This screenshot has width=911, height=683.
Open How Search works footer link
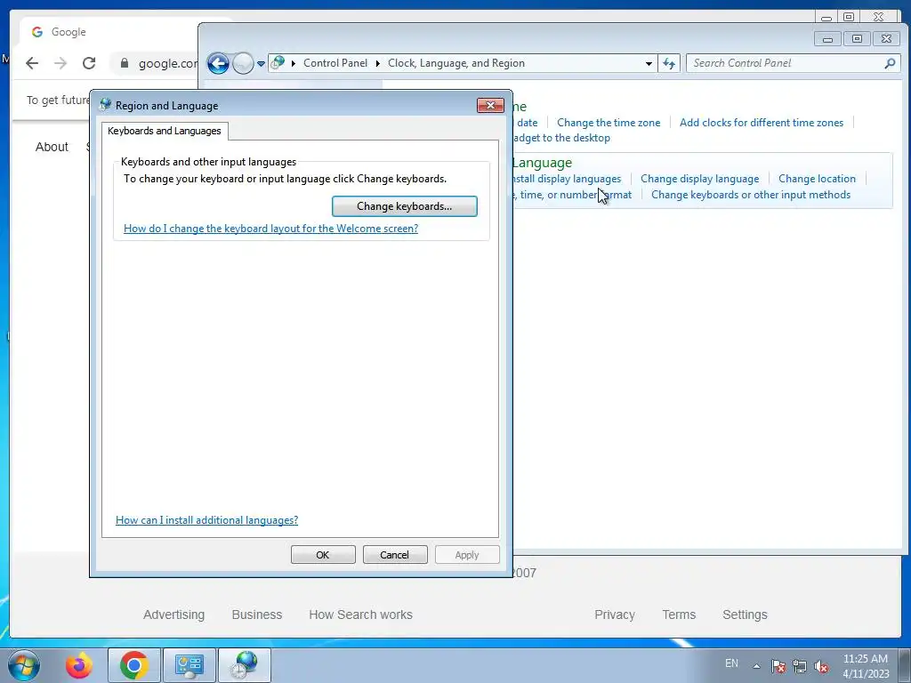coord(361,615)
